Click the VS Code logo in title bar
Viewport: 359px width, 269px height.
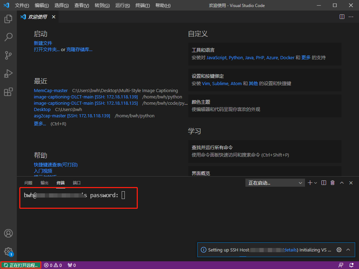coord(6,5)
